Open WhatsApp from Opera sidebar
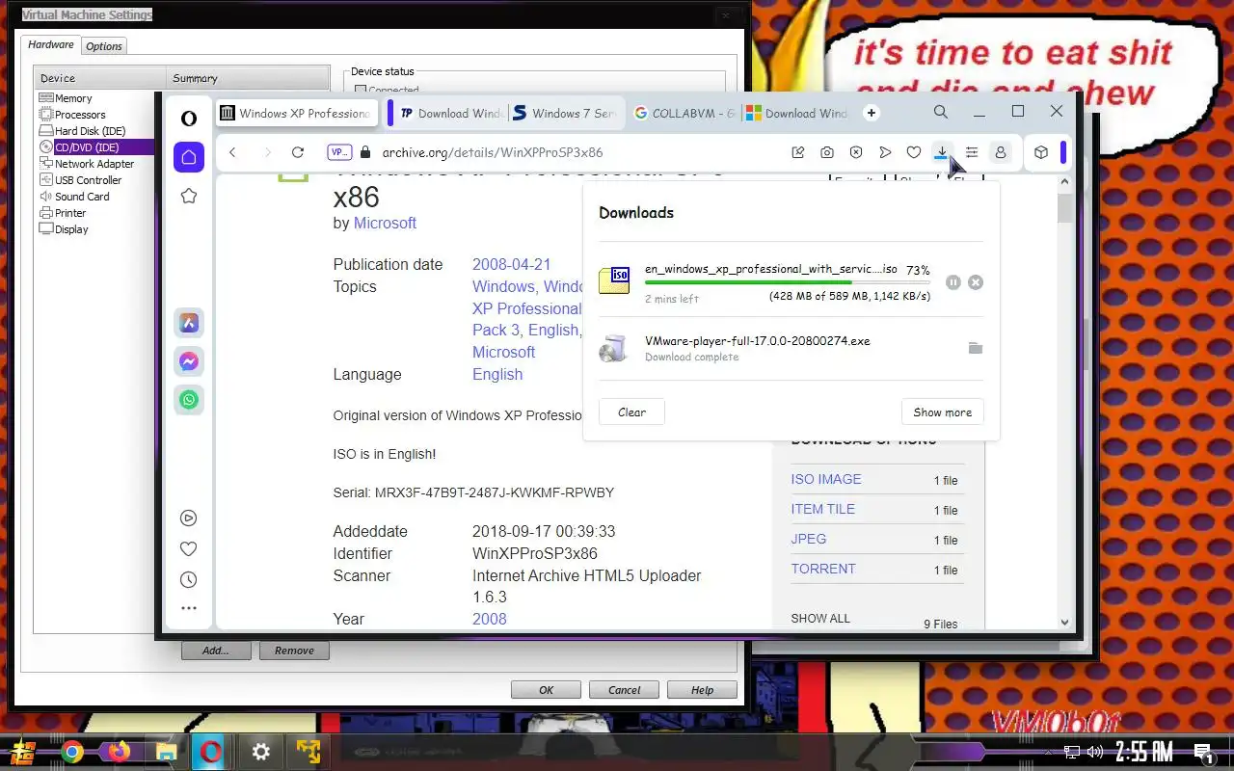1234x771 pixels. 189,400
